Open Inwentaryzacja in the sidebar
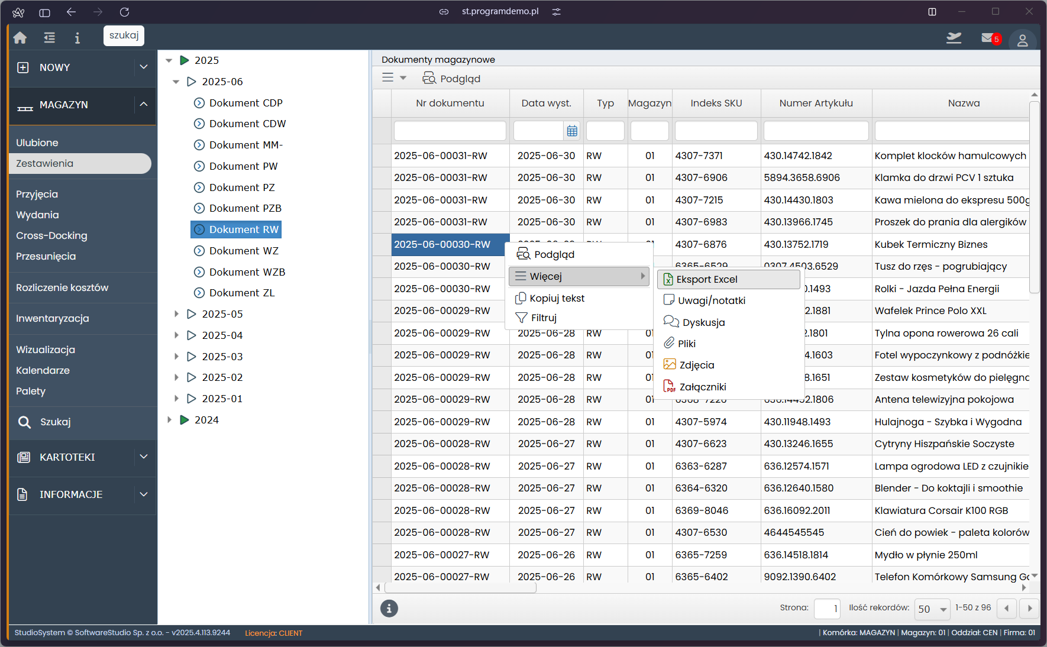 click(53, 318)
